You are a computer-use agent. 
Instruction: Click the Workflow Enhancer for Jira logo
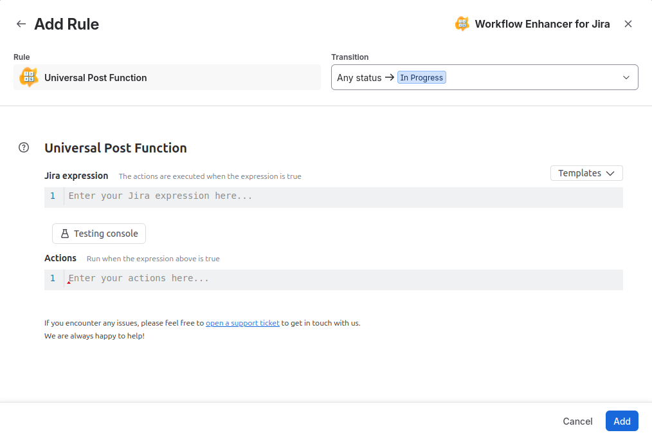pos(462,24)
